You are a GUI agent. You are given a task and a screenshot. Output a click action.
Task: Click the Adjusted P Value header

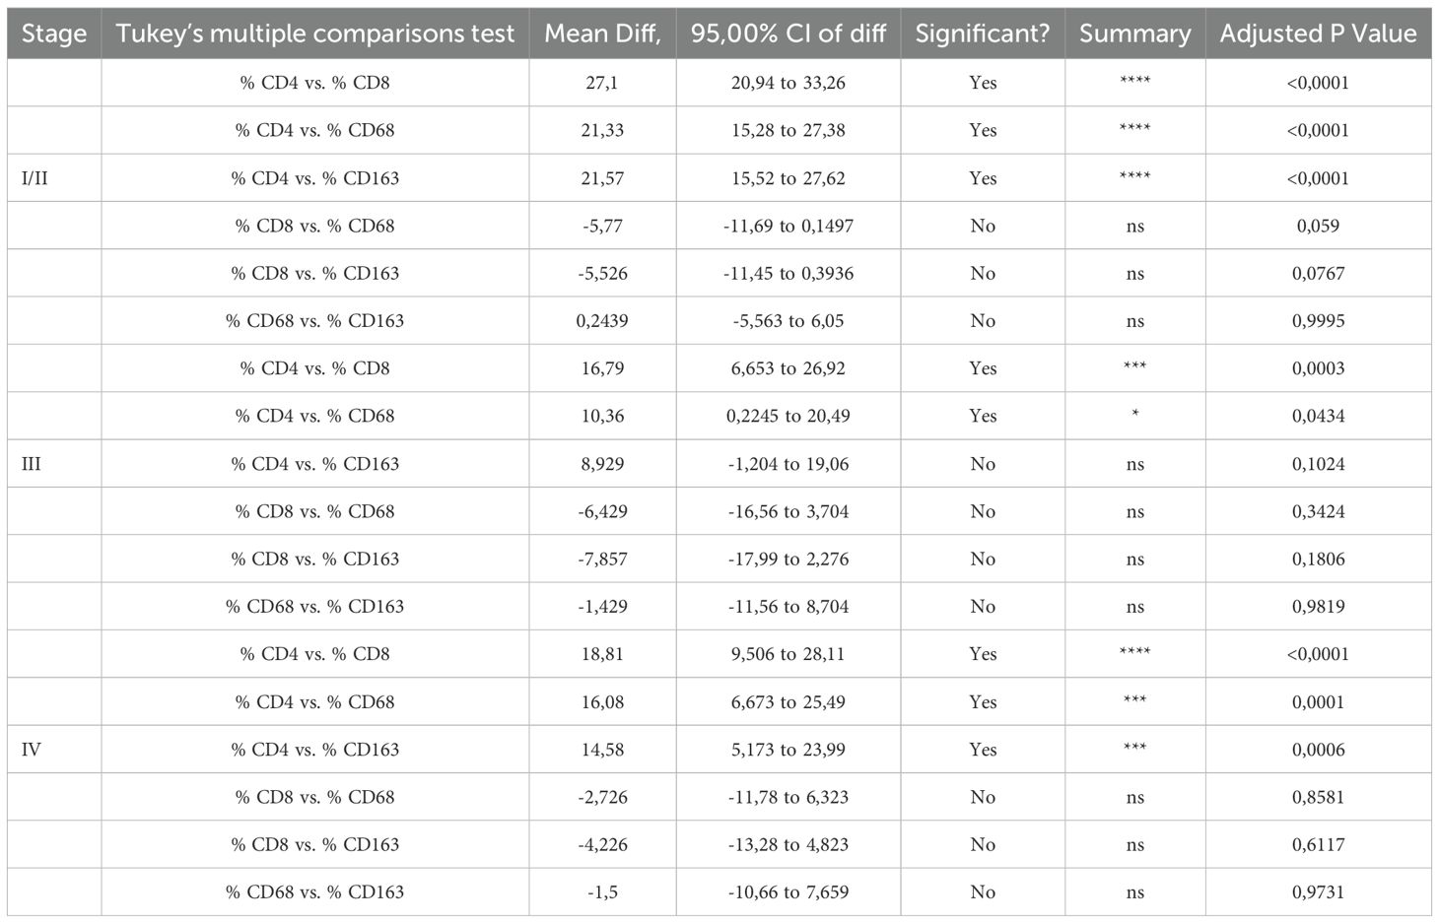tap(1318, 33)
